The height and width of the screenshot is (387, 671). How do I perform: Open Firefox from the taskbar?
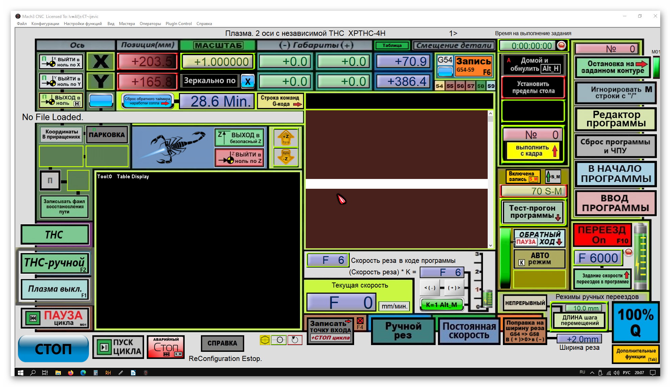[x=71, y=373]
